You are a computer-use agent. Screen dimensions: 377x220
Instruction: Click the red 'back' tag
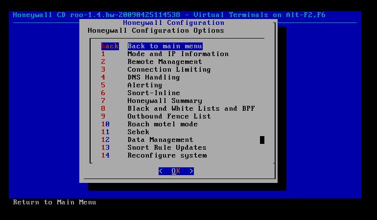pyautogui.click(x=110, y=46)
